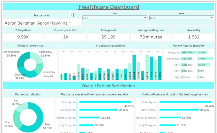
Task: Click the Sep bar labeled 184,554
Action: point(134,67)
